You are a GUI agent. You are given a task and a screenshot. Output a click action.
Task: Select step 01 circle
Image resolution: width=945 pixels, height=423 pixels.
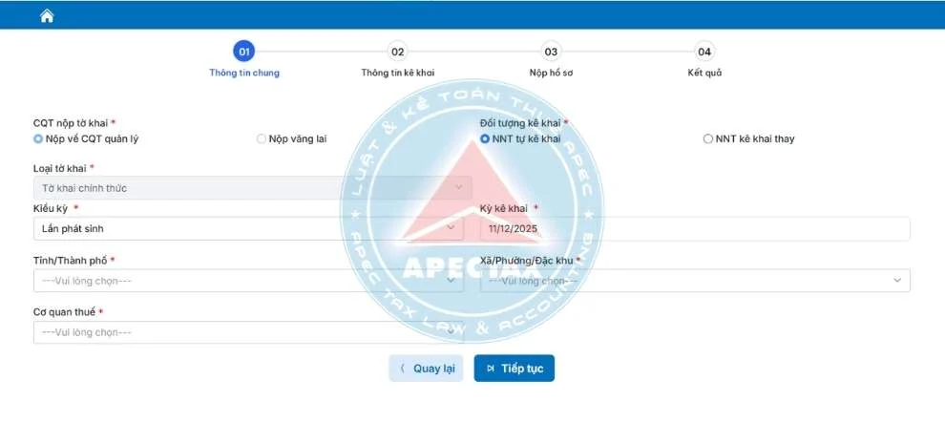click(244, 52)
